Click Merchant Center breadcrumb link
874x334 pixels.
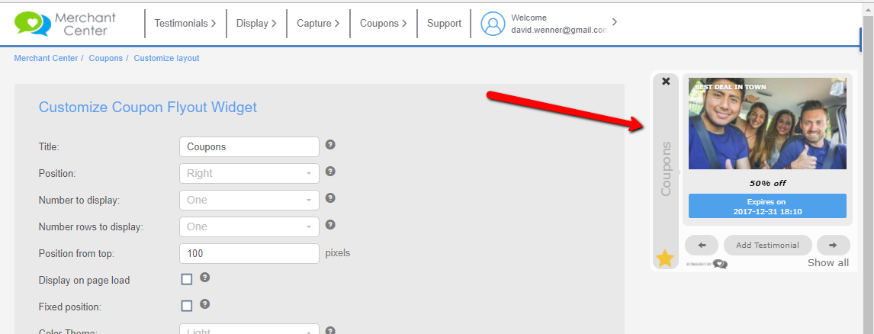click(46, 58)
